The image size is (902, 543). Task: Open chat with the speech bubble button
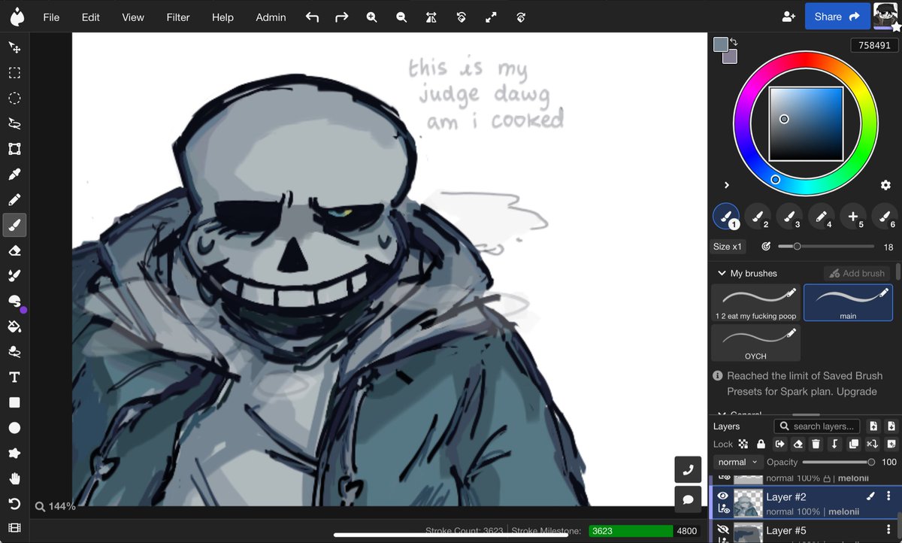pyautogui.click(x=688, y=499)
